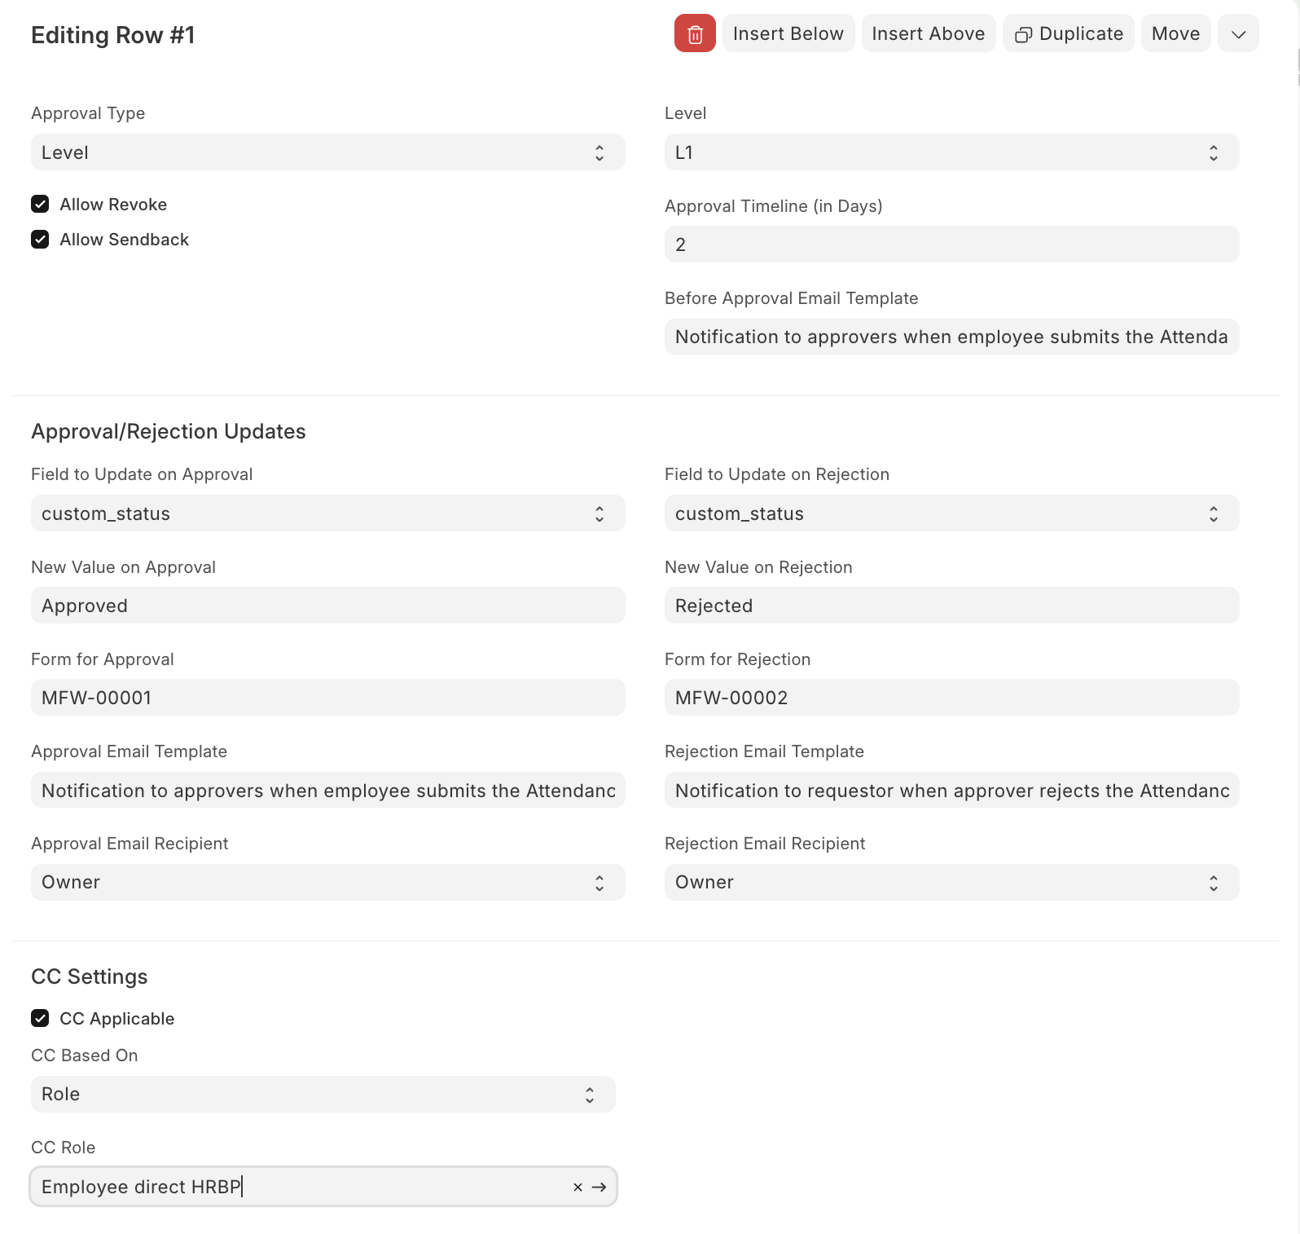The width and height of the screenshot is (1300, 1234).
Task: Click the Form for Rejection field MFW-00002
Action: [x=952, y=698]
